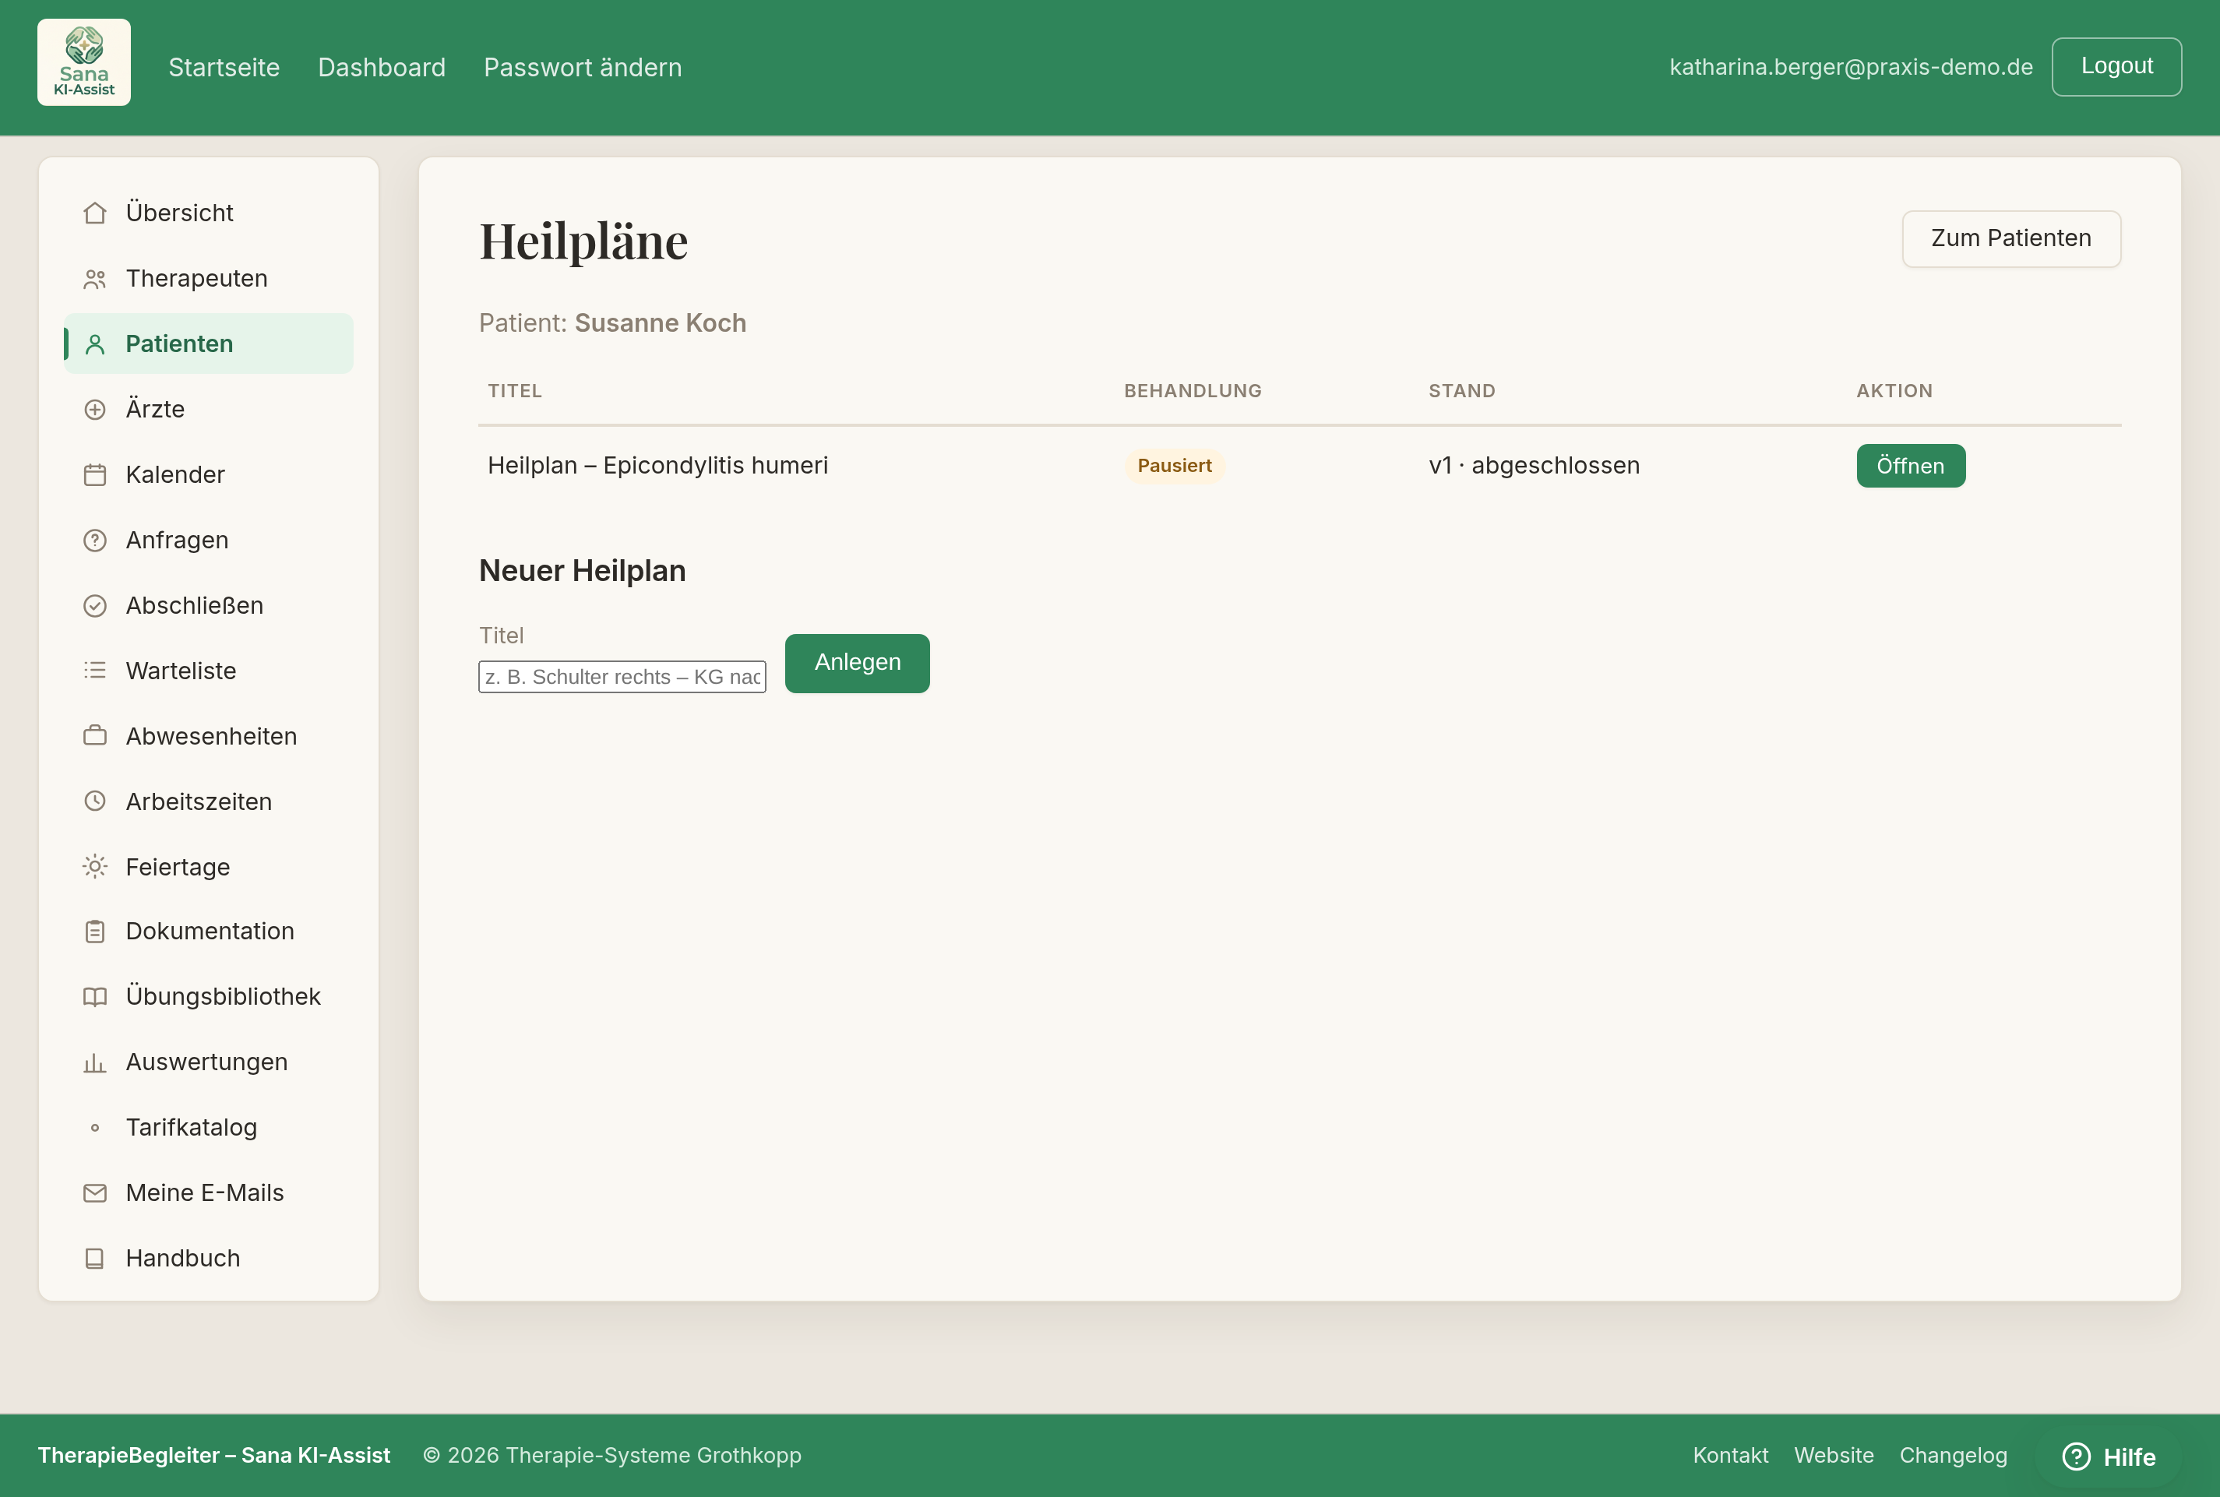Click Heilplan – Epicondylitis humeri title
Screen dimensions: 2220x1497
pyautogui.click(x=658, y=466)
